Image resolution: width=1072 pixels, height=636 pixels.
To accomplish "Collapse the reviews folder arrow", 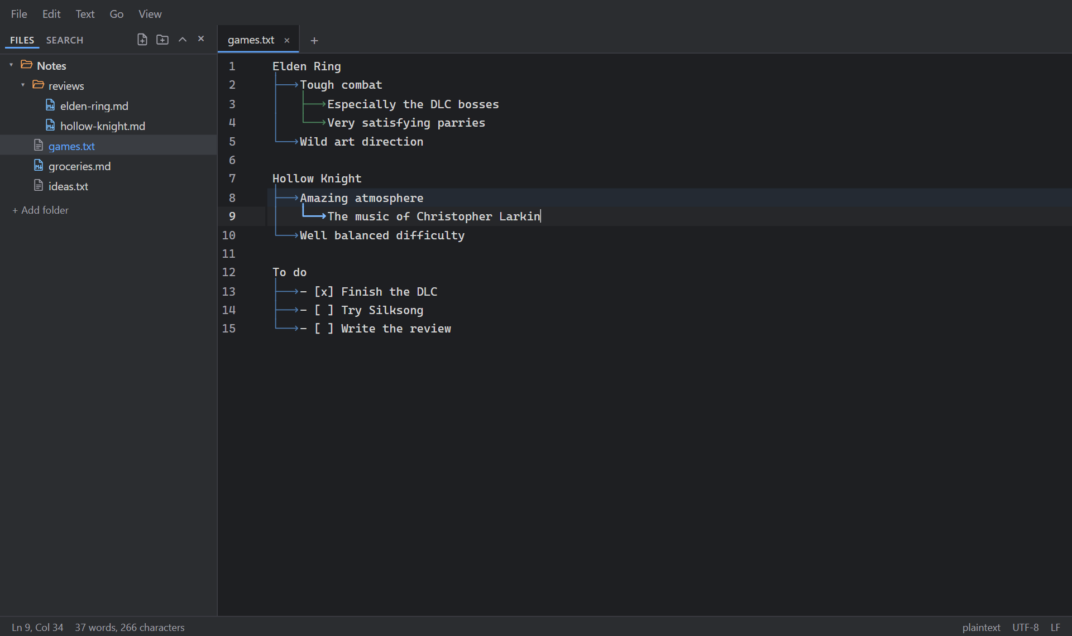I will click(23, 85).
